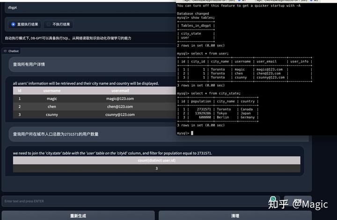This screenshot has height=220, width=337.
Task: Select the 不执行结果 radio option
Action: point(58,24)
